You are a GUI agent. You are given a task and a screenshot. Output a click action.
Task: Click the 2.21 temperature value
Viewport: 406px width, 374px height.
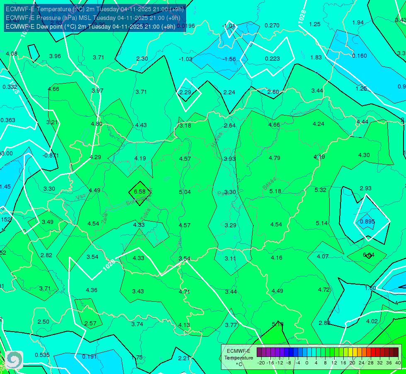click(184, 359)
